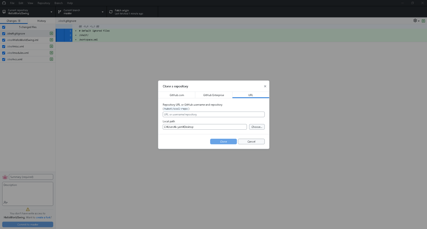Click the add co-authors icon in description
The width and height of the screenshot is (427, 229).
click(x=6, y=202)
